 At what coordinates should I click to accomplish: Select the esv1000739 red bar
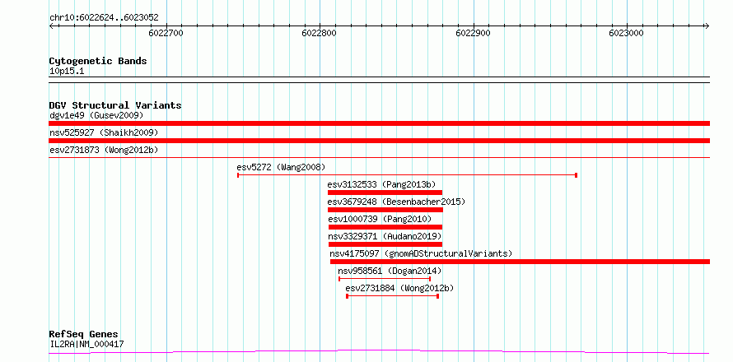pyautogui.click(x=385, y=227)
